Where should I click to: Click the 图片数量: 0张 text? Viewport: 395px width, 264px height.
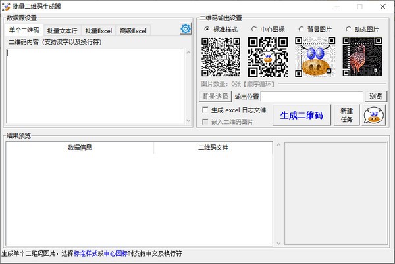click(x=221, y=84)
